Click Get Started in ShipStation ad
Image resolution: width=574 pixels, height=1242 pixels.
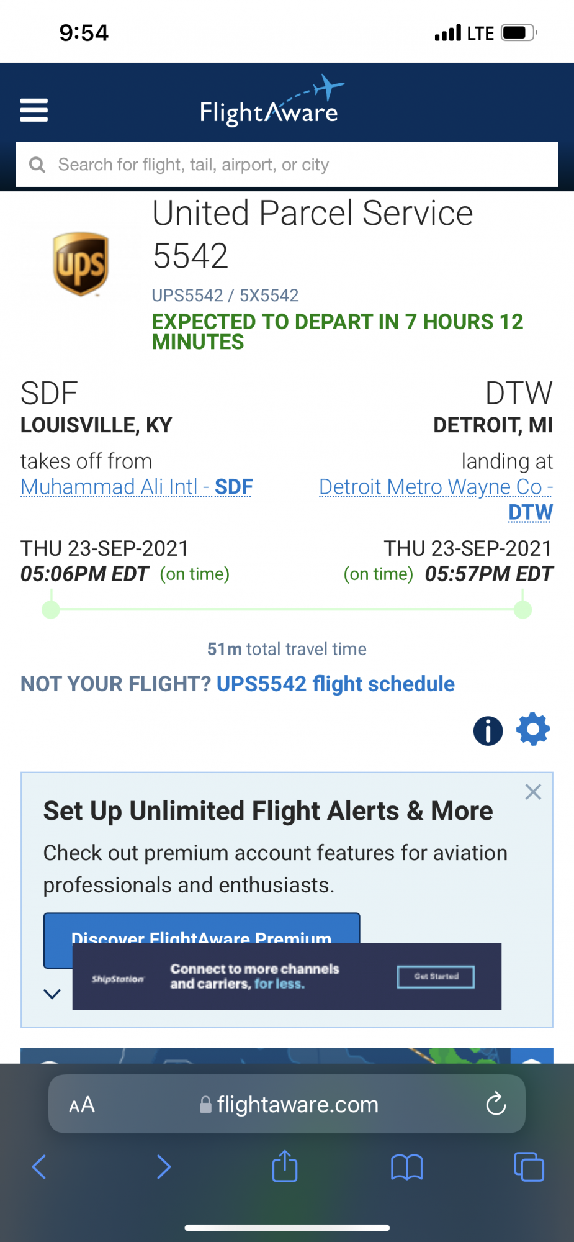point(436,977)
